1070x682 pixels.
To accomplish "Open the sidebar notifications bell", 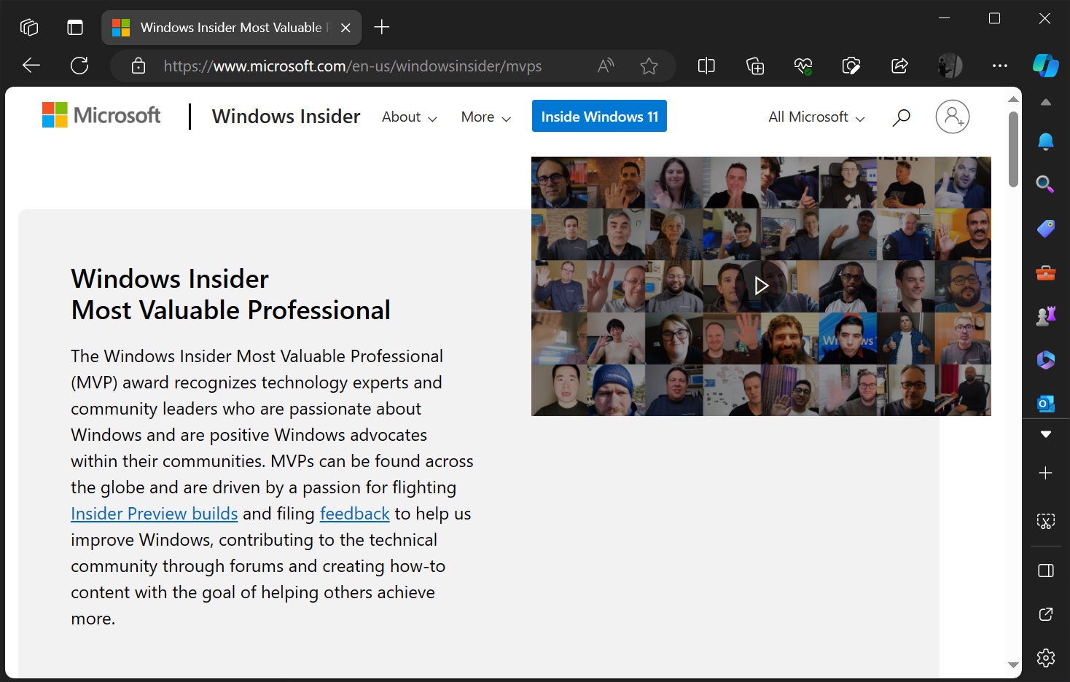I will 1046,141.
